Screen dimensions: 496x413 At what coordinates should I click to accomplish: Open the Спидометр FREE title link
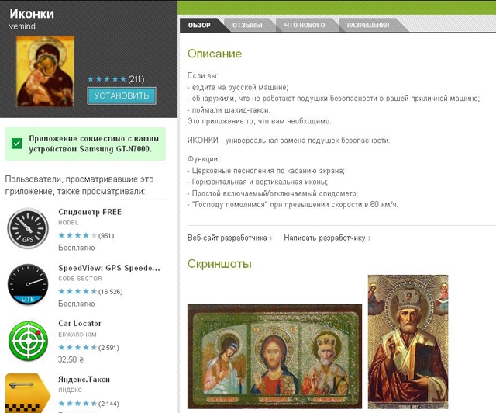click(90, 212)
